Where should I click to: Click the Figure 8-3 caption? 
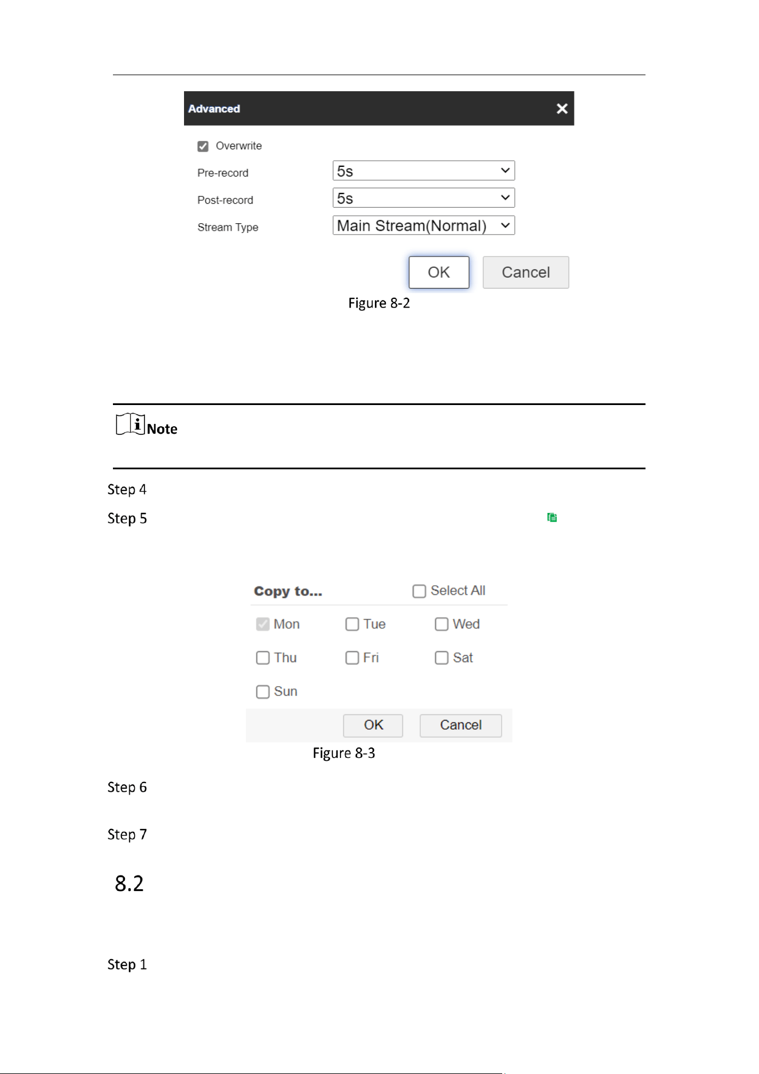[x=344, y=753]
